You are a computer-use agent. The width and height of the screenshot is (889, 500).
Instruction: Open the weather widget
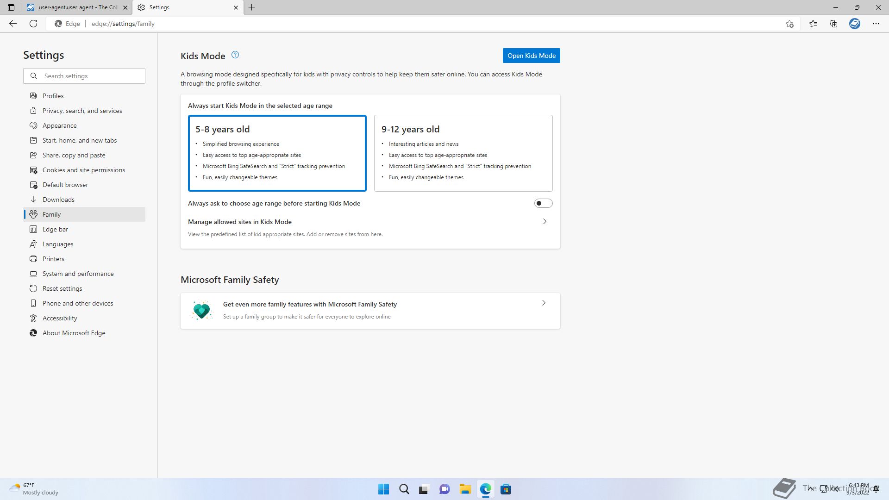click(34, 489)
